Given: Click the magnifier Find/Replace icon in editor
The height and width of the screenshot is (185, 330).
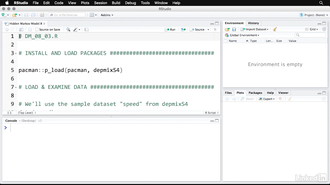Looking at the screenshot, I should 68,30.
